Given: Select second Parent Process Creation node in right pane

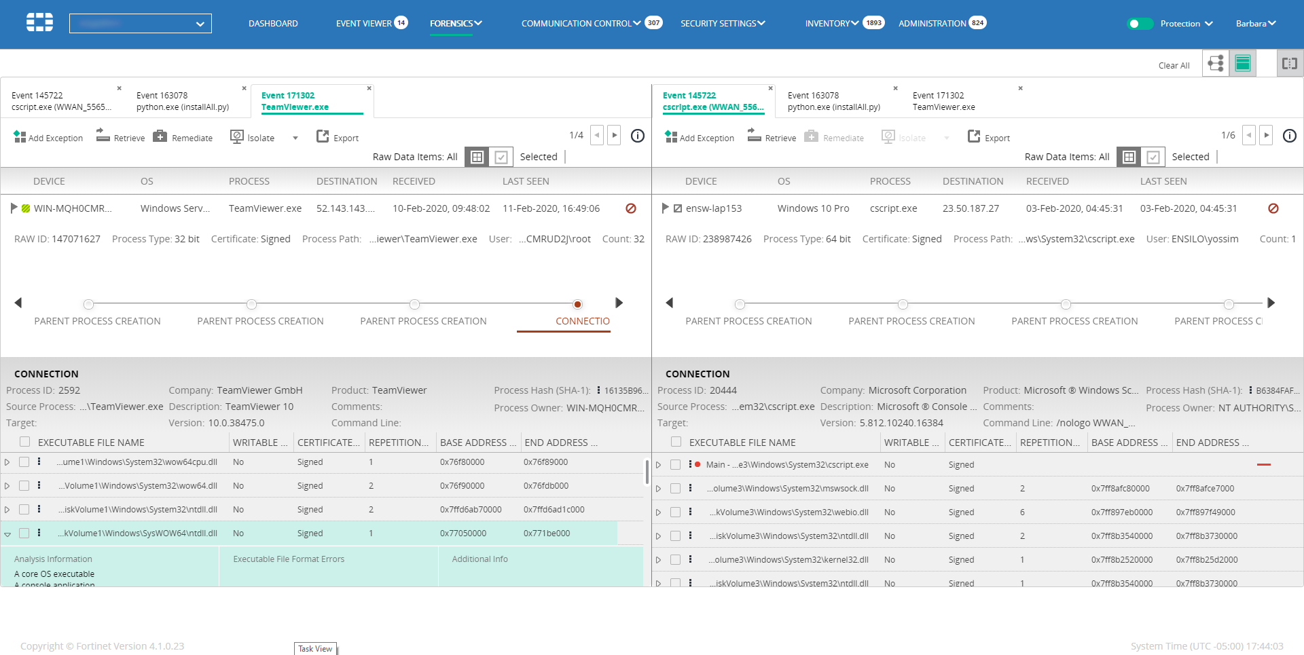Looking at the screenshot, I should [x=903, y=304].
